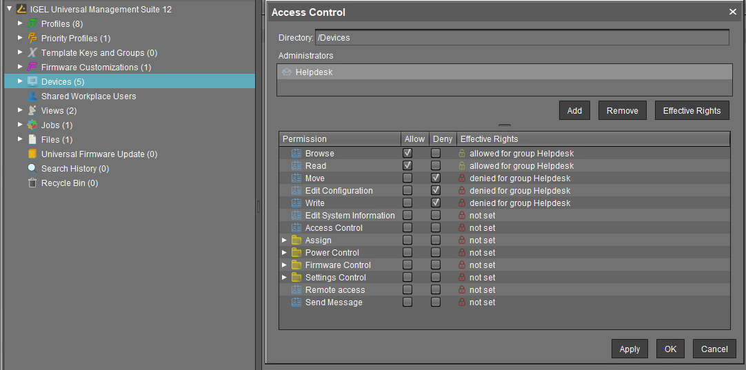The width and height of the screenshot is (746, 370).
Task: Expand the Firmware Control permission folder
Action: [284, 265]
